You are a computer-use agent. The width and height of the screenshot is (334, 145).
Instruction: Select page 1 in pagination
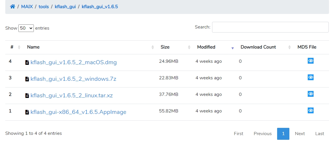coord(283,134)
